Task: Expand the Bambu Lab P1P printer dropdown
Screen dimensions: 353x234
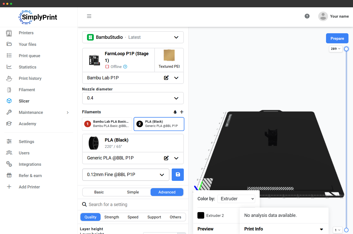Action: click(x=176, y=78)
